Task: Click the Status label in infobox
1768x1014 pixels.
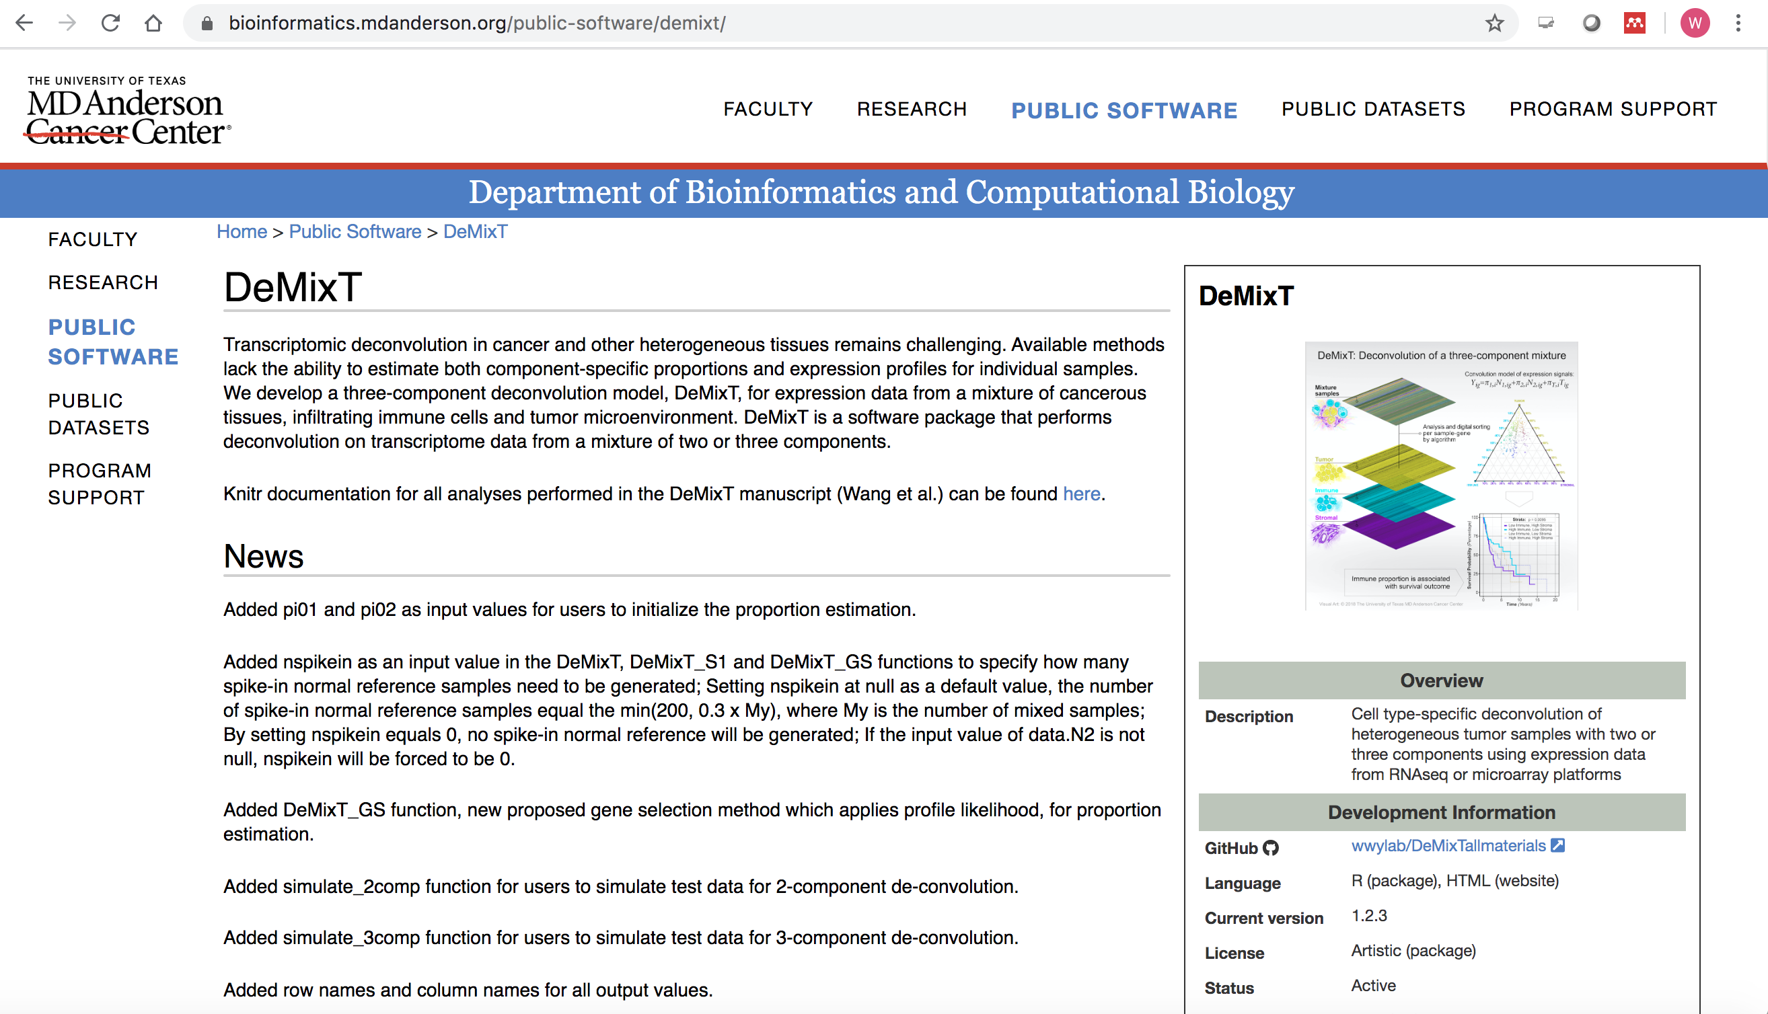Action: (x=1229, y=988)
